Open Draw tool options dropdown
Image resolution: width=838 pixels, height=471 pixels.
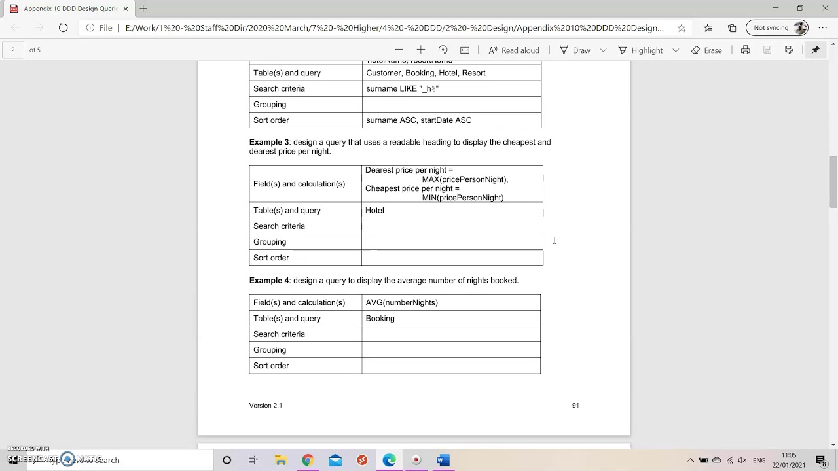click(603, 50)
